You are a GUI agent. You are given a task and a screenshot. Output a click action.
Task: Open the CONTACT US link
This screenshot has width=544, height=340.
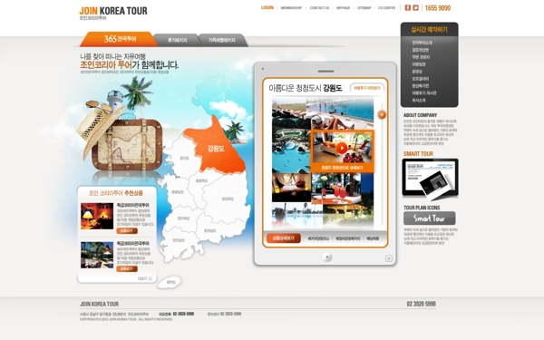319,8
